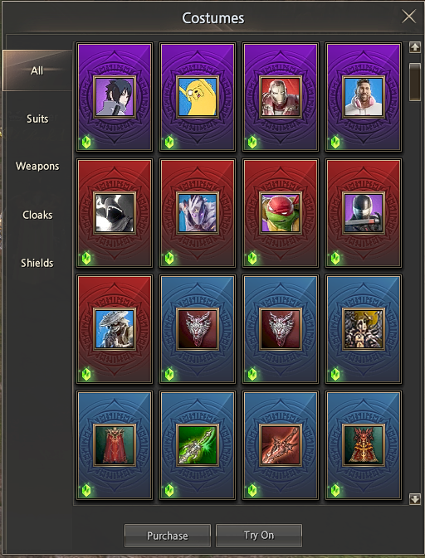Choose the red cloak costume card
The height and width of the screenshot is (558, 425).
(115, 445)
